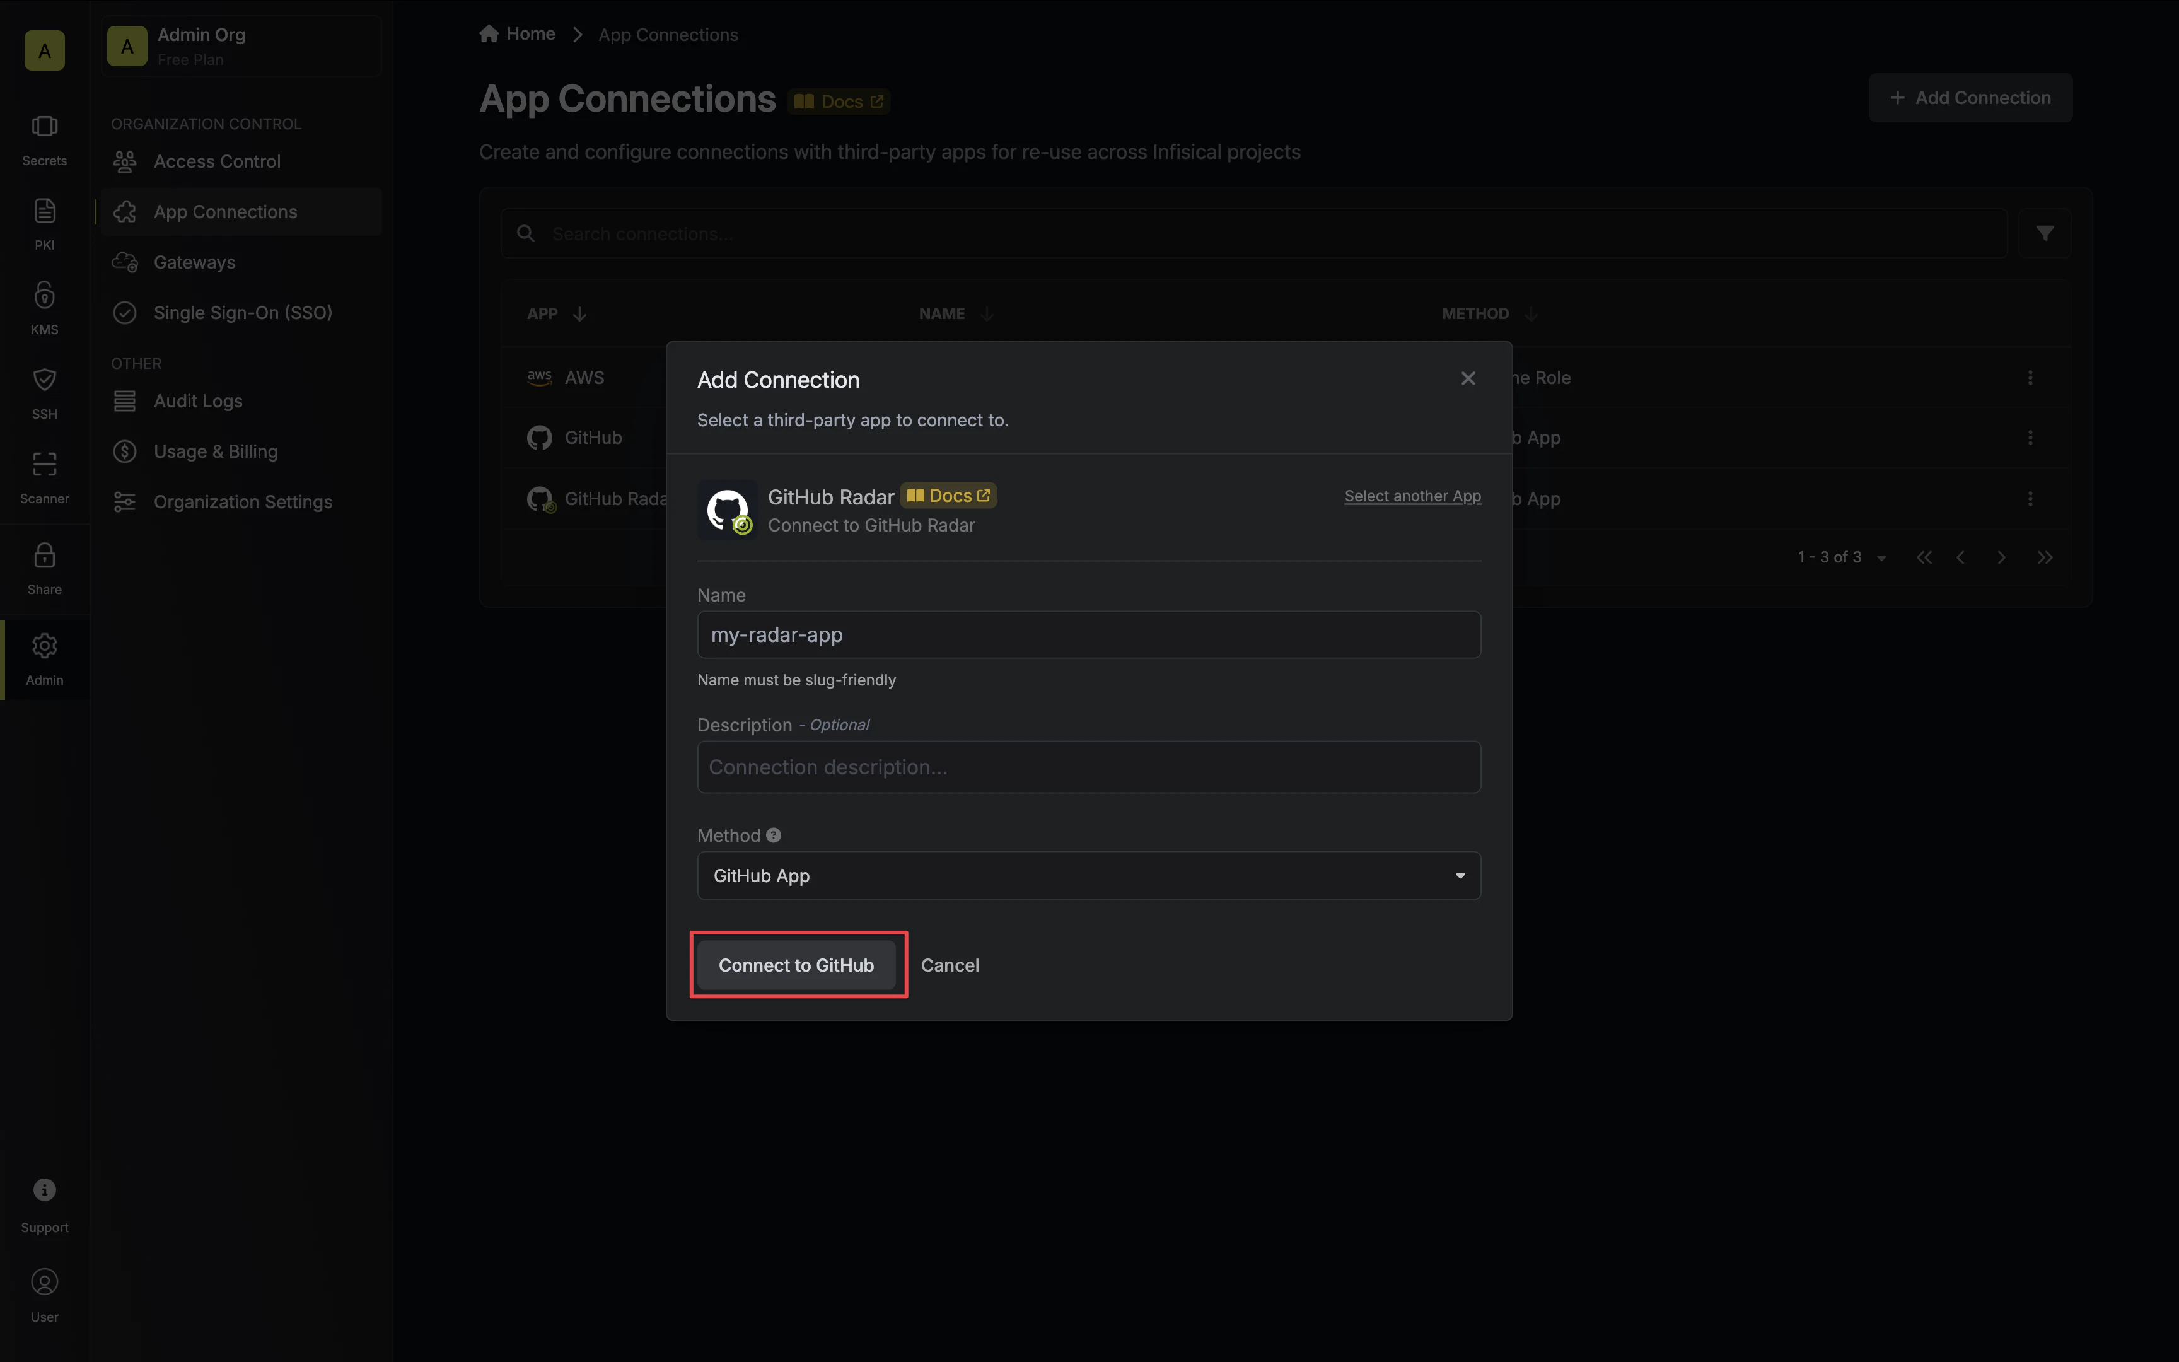The image size is (2179, 1362).
Task: Focus the Name field with my-radar-app
Action: pos(1089,635)
